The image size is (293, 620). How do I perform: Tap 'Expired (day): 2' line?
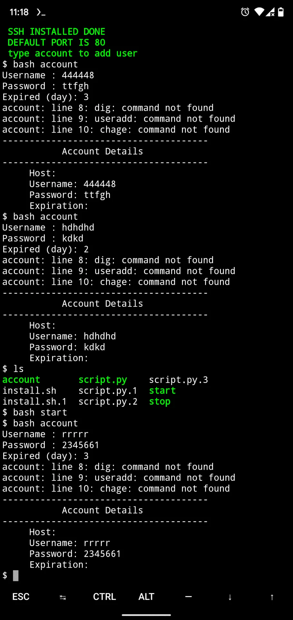pyautogui.click(x=45, y=249)
